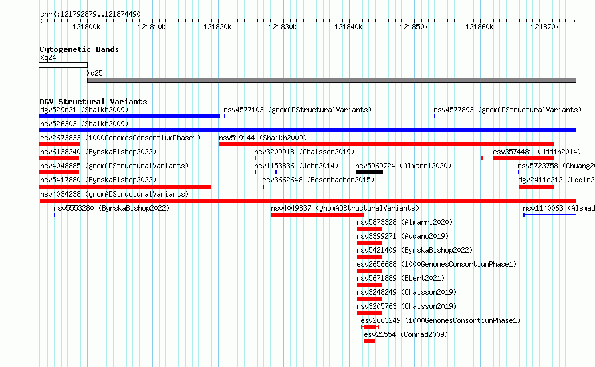This screenshot has height=367, width=595.
Task: Click the blue nsv1153836 span marker
Action: (x=265, y=172)
